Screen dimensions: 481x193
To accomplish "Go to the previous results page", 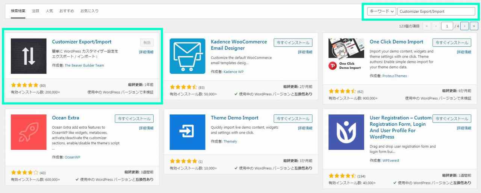I will (x=436, y=26).
